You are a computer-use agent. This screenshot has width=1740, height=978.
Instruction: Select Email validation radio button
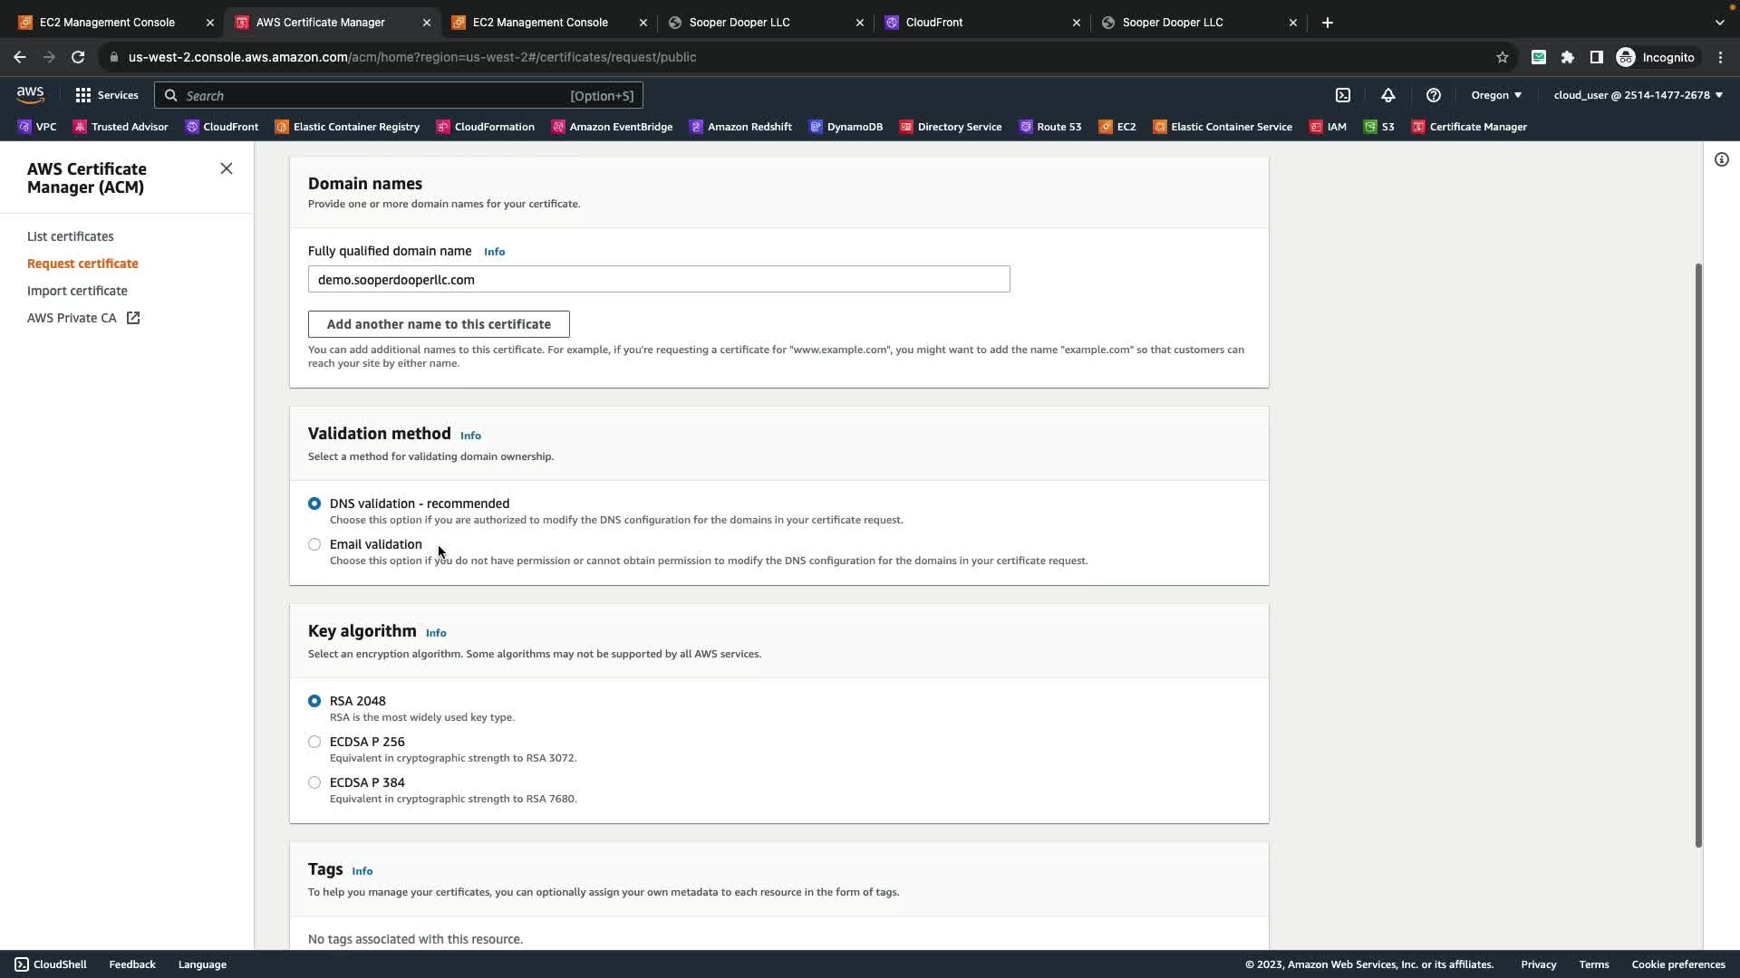pyautogui.click(x=314, y=544)
